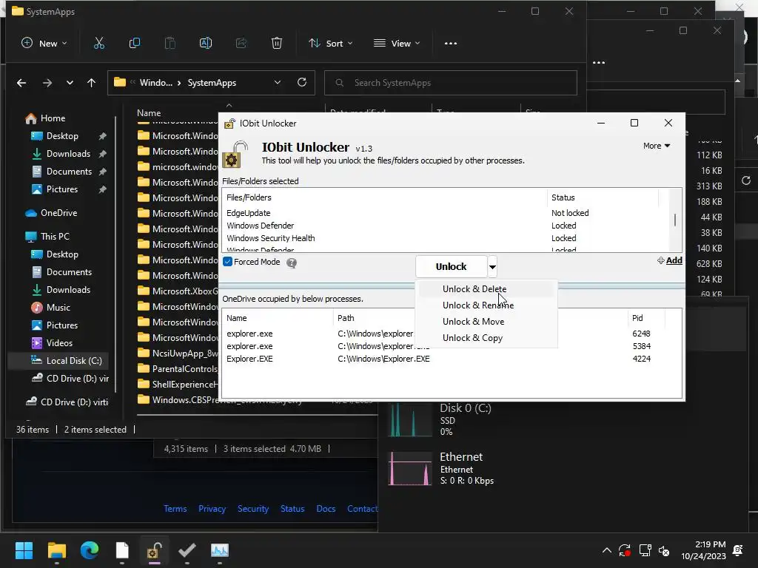Select Videos in the Explorer sidebar

click(51, 343)
